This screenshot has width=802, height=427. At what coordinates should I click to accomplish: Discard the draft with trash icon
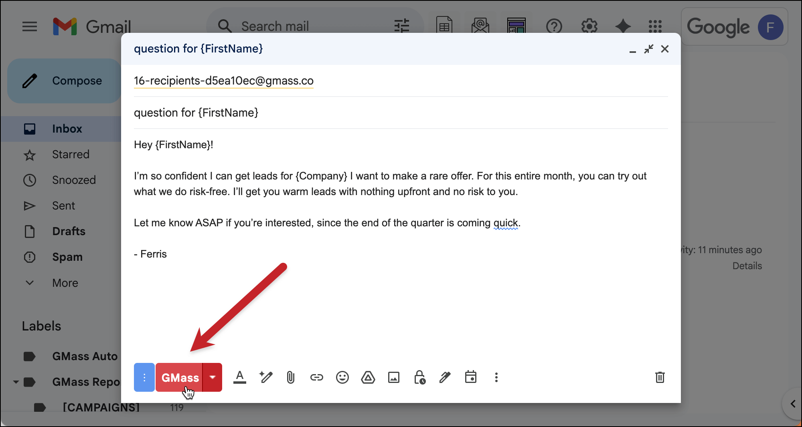tap(660, 377)
